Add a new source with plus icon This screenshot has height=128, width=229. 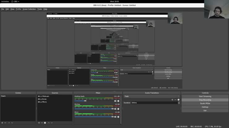[x=39, y=123]
